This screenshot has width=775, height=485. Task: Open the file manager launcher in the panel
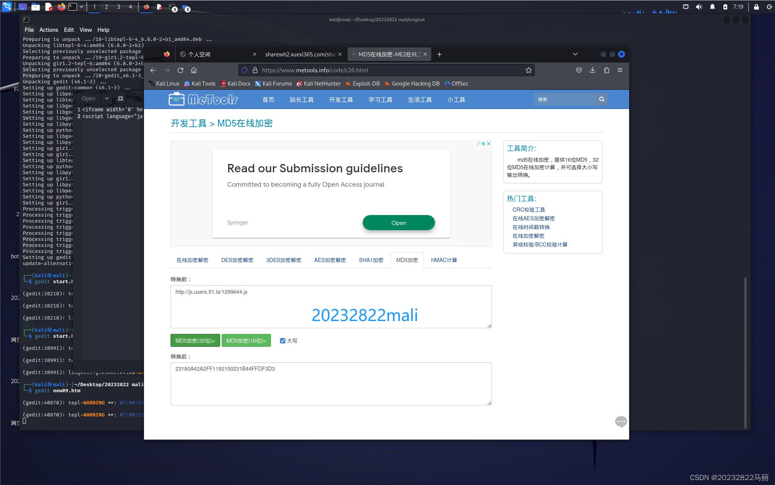36,7
